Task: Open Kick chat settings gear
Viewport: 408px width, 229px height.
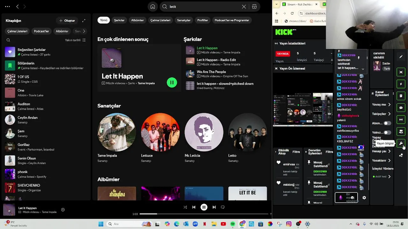Action: pos(364,198)
